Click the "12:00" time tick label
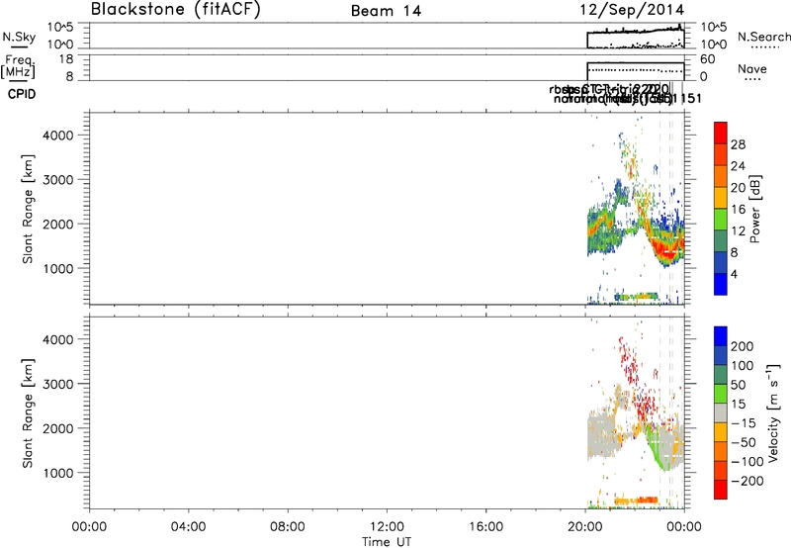This screenshot has width=791, height=548. point(387,527)
